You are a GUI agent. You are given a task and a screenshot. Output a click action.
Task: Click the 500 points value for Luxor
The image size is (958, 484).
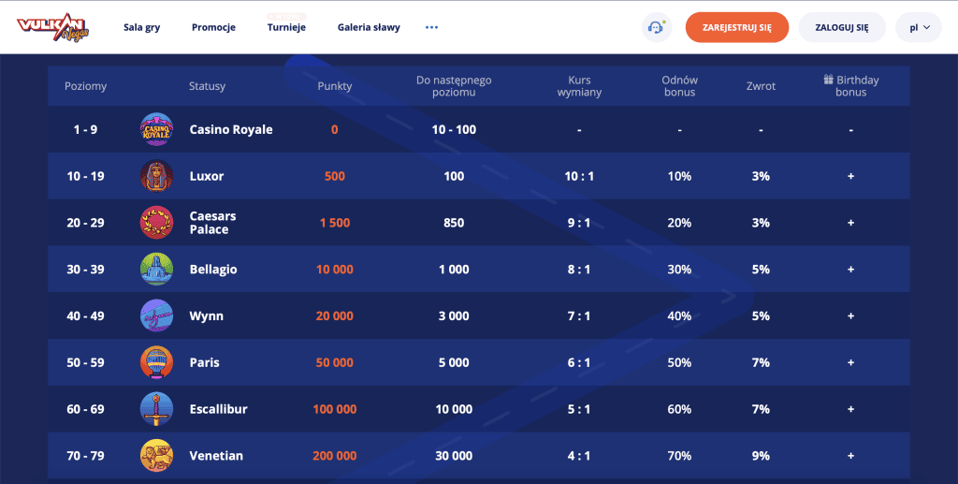pos(335,176)
